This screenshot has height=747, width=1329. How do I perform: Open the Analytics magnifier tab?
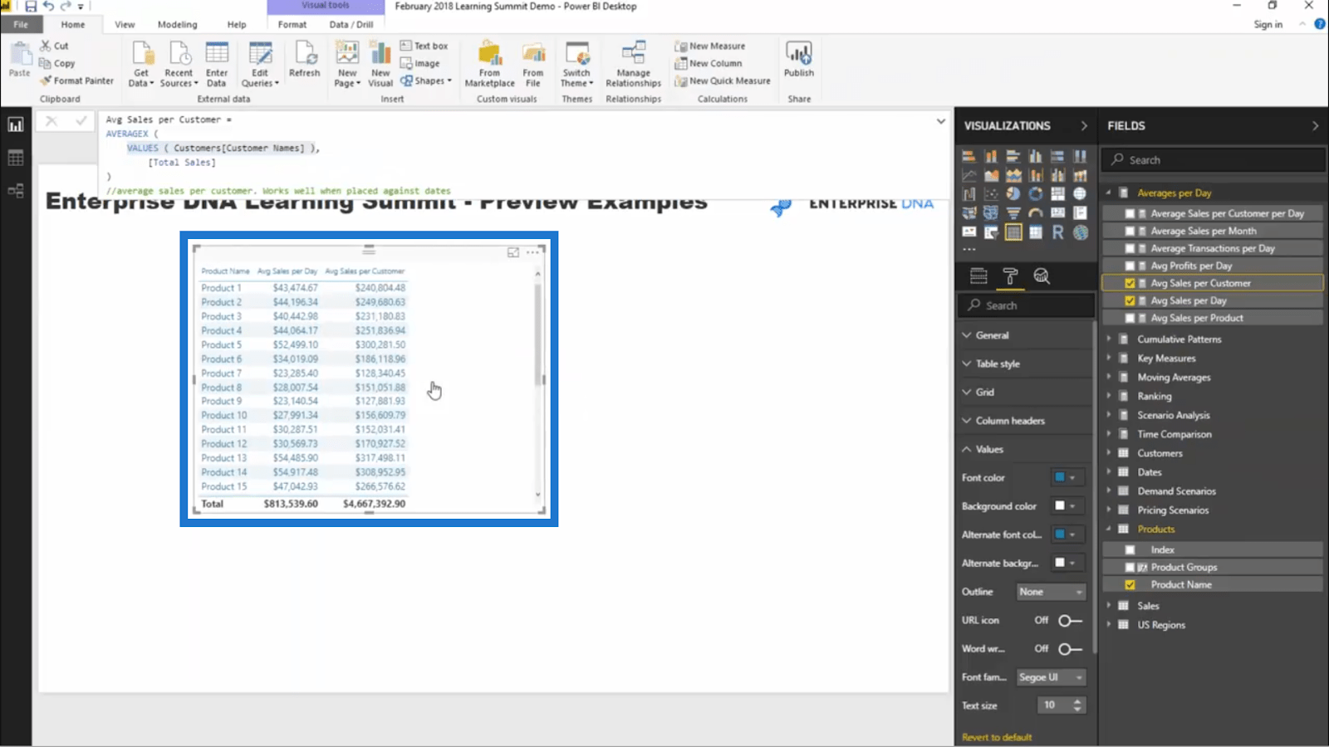(x=1042, y=276)
